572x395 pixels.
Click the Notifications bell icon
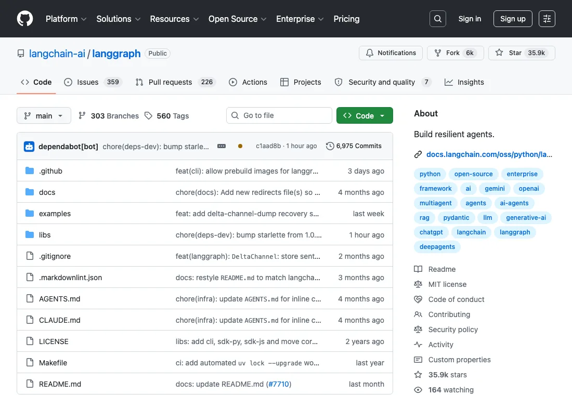[x=370, y=53]
